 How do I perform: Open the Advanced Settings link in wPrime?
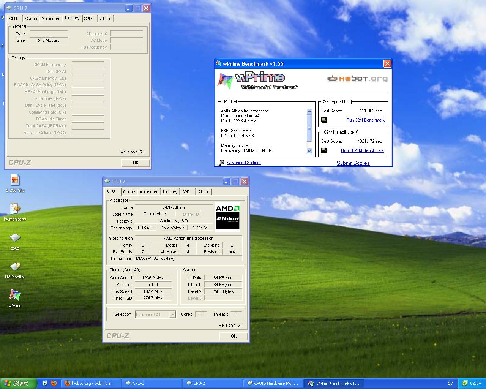[244, 163]
